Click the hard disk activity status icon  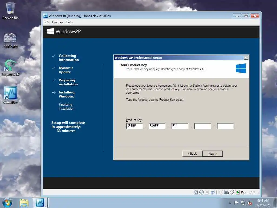pos(196,192)
